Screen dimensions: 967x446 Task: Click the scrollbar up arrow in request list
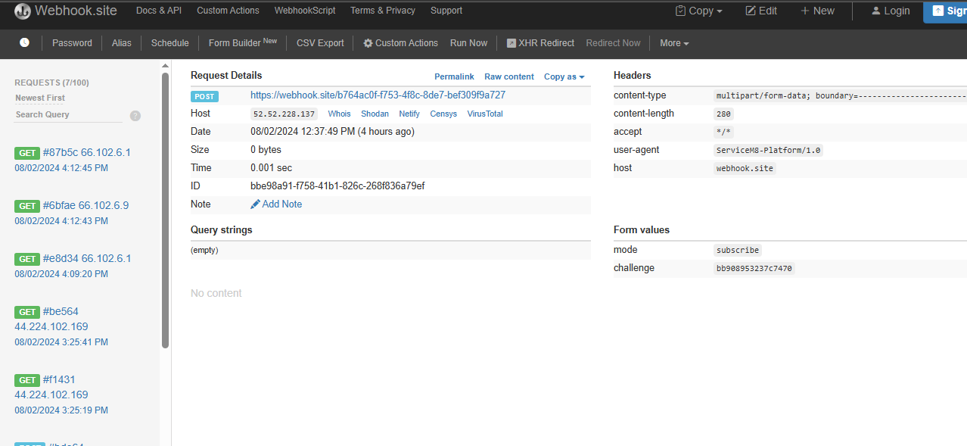166,66
